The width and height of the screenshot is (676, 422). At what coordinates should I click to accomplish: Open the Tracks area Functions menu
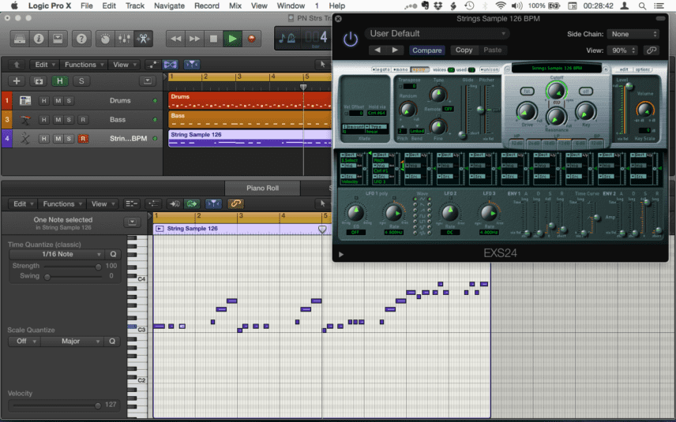[84, 65]
